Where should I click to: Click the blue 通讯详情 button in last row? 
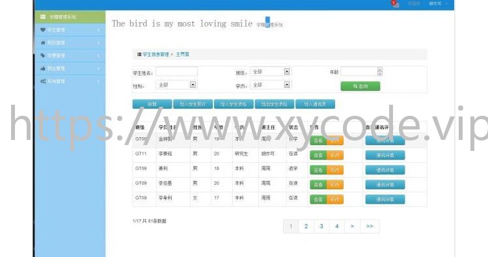click(x=385, y=199)
